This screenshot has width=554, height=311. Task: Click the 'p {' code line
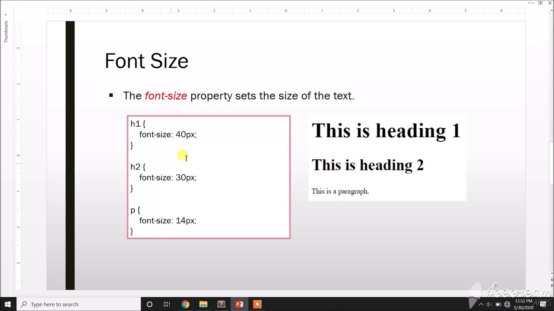point(135,210)
